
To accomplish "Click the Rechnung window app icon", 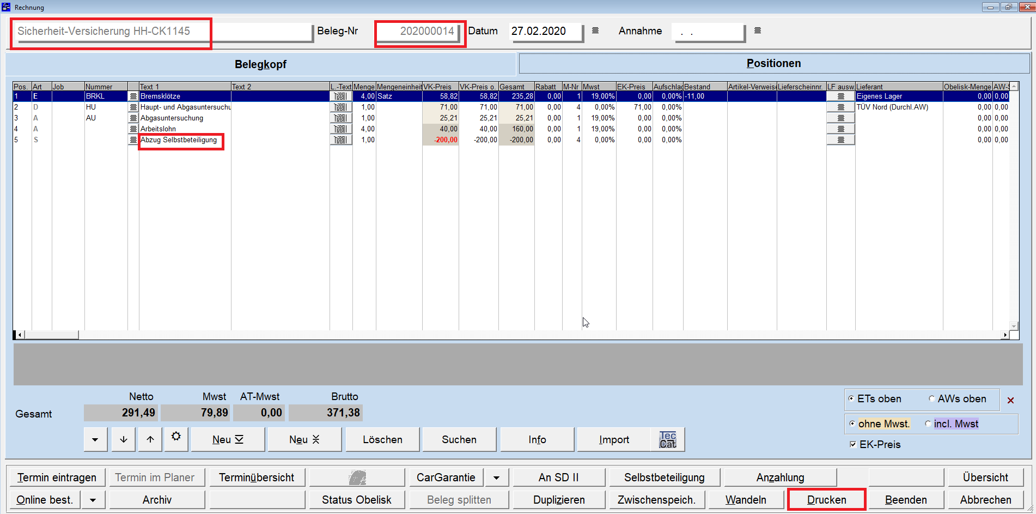I will point(7,7).
